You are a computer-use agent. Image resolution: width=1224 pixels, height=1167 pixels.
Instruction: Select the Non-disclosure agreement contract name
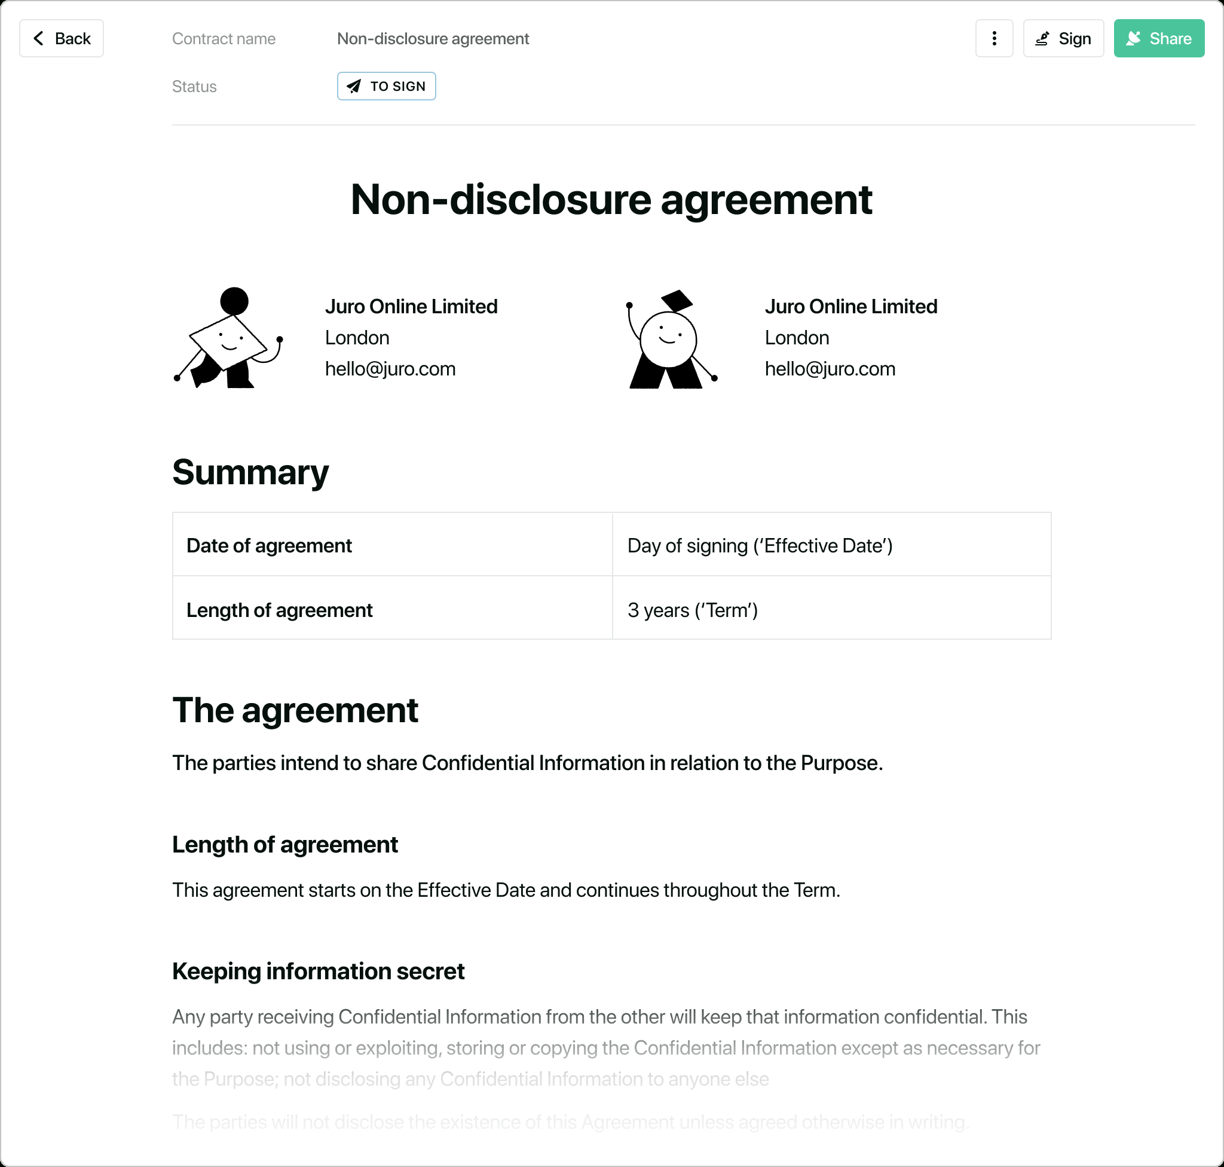(x=433, y=38)
